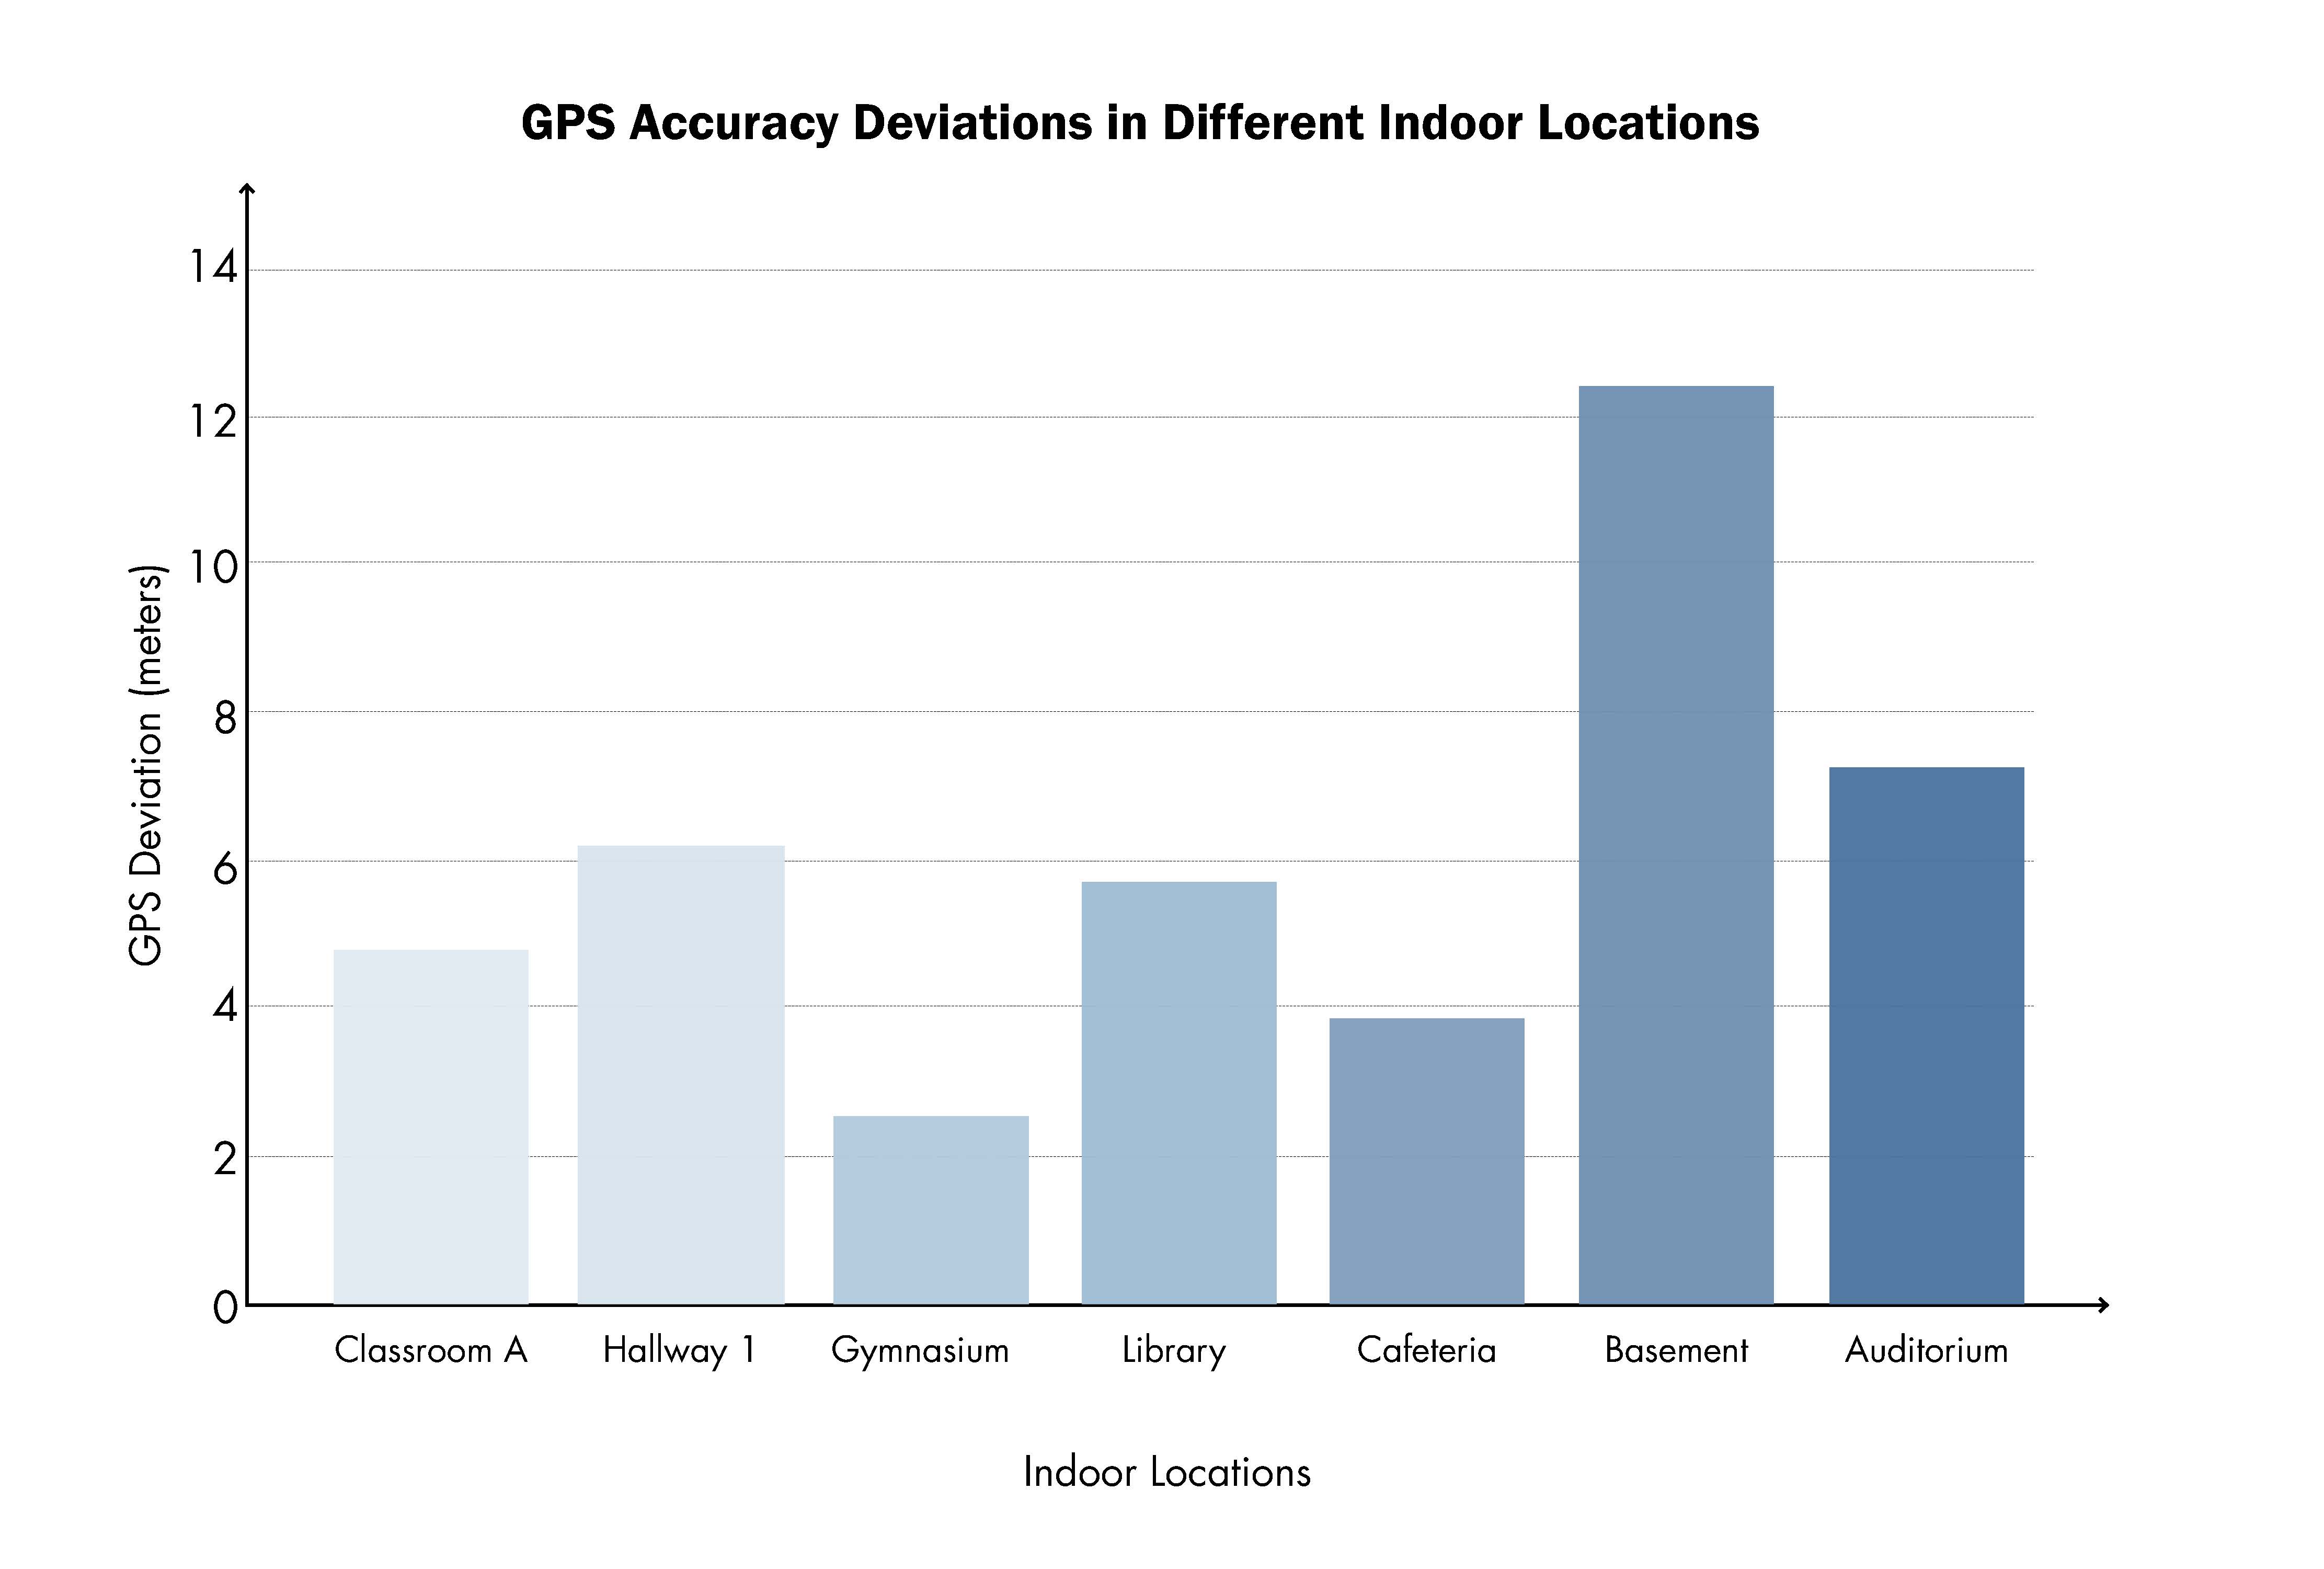Click the 'Basement' axis label
This screenshot has height=1569, width=2324.
[1676, 1350]
